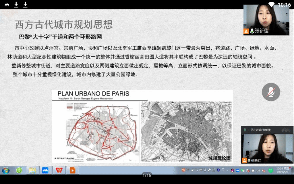This screenshot has width=294, height=184.
Task: Click the Sogou input method S icon
Action: pos(183,170)
